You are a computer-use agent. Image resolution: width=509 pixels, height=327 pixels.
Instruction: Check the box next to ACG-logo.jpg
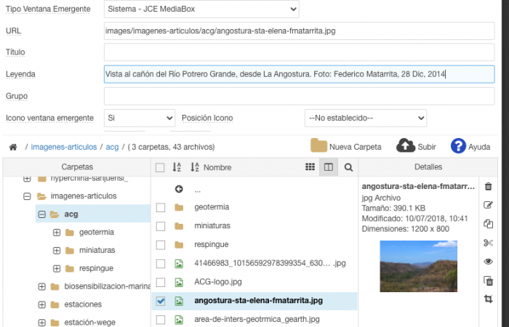[161, 282]
